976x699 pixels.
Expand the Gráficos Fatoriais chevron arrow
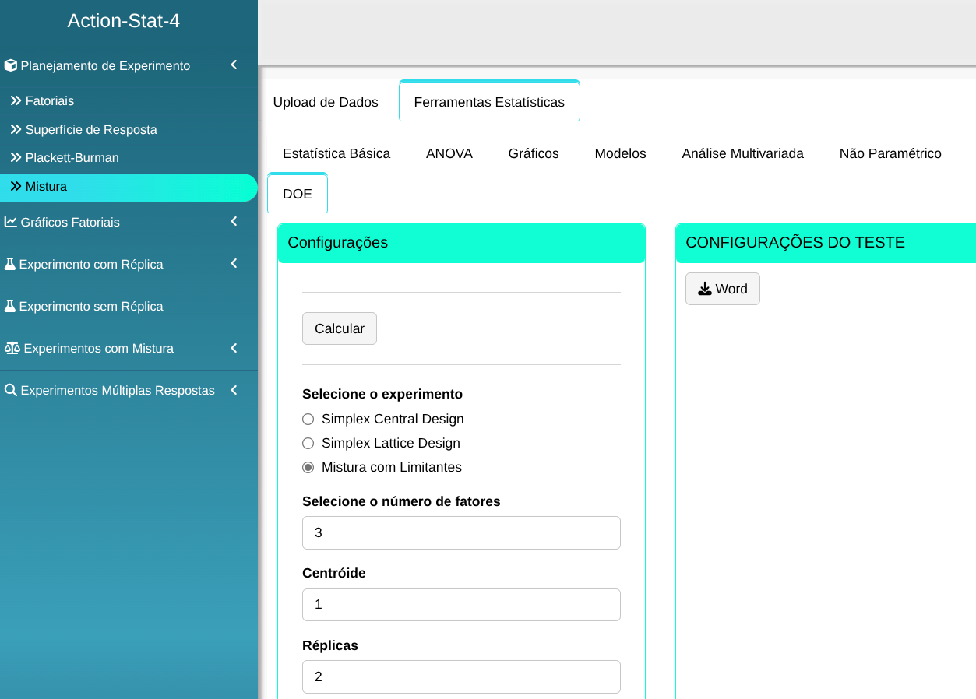click(234, 222)
